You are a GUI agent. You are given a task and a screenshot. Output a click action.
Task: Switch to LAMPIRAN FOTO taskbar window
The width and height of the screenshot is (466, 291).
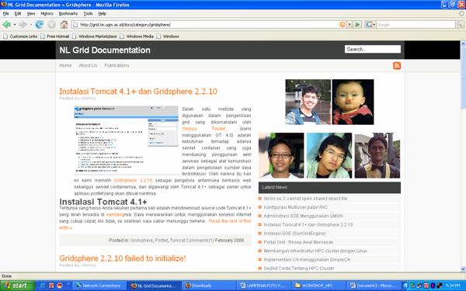click(264, 286)
